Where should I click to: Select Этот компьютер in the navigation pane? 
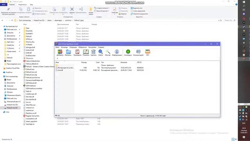(x=11, y=76)
